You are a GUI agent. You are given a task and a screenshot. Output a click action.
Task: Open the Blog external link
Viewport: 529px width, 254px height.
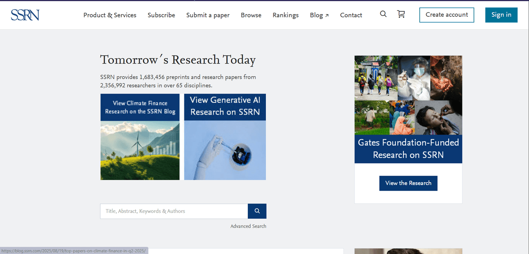pyautogui.click(x=319, y=15)
